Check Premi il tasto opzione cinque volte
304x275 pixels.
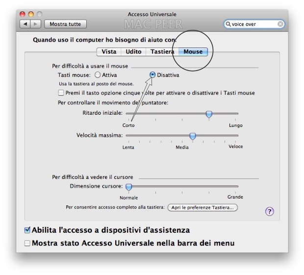click(61, 93)
